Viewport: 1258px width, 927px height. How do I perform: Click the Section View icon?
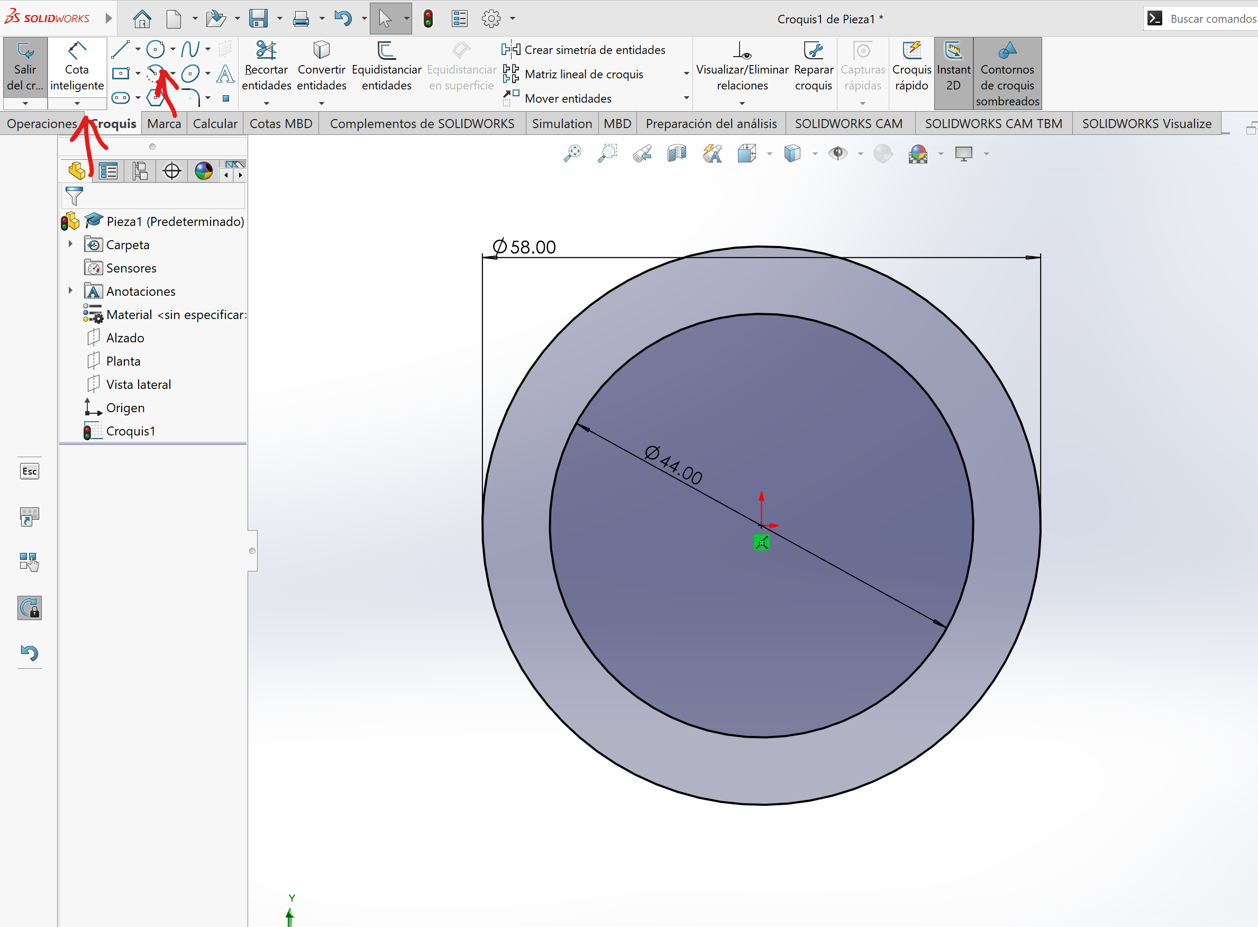coord(677,153)
